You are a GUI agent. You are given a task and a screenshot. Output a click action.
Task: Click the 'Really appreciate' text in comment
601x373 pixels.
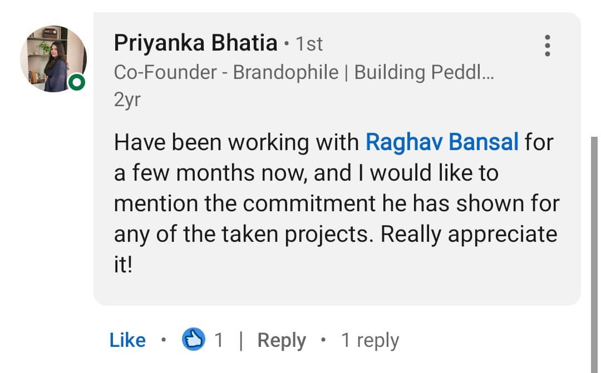coord(469,235)
